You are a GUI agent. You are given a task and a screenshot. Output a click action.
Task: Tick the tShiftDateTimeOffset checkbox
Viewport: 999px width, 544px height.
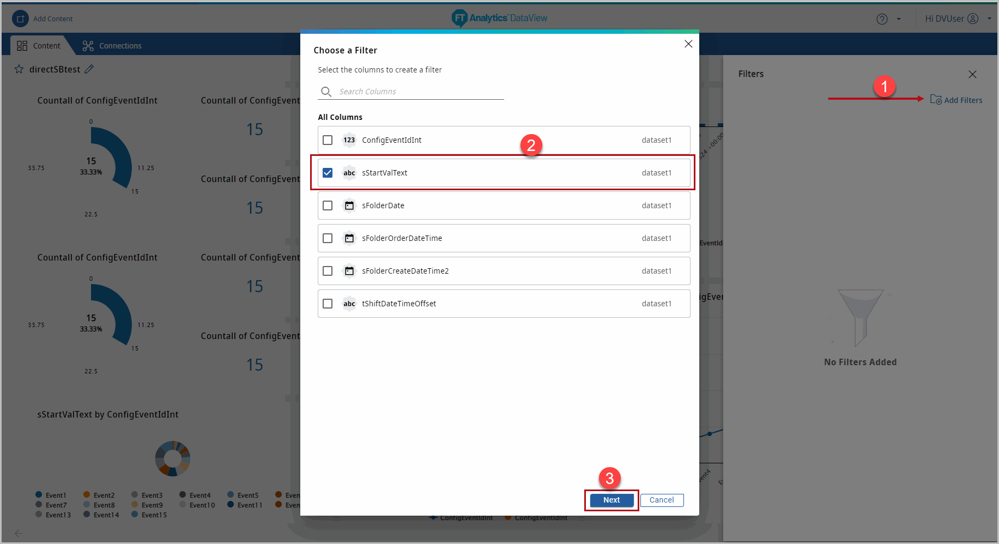point(328,304)
